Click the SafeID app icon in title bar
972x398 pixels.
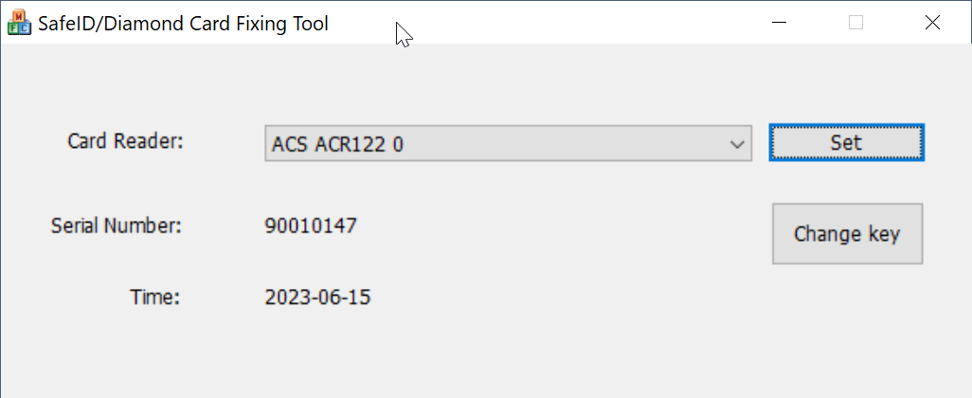tap(19, 22)
